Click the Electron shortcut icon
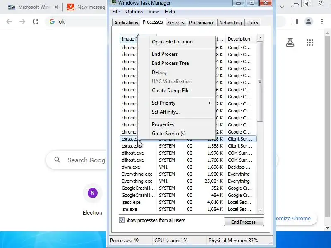331x248 pixels. pos(92,193)
